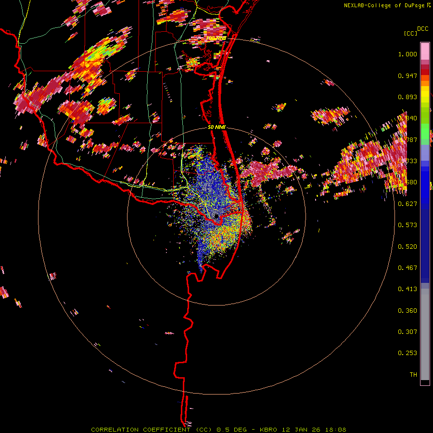Screen dimensions: 433x433
Task: Click the 0.893 legend value
Action: click(x=408, y=97)
